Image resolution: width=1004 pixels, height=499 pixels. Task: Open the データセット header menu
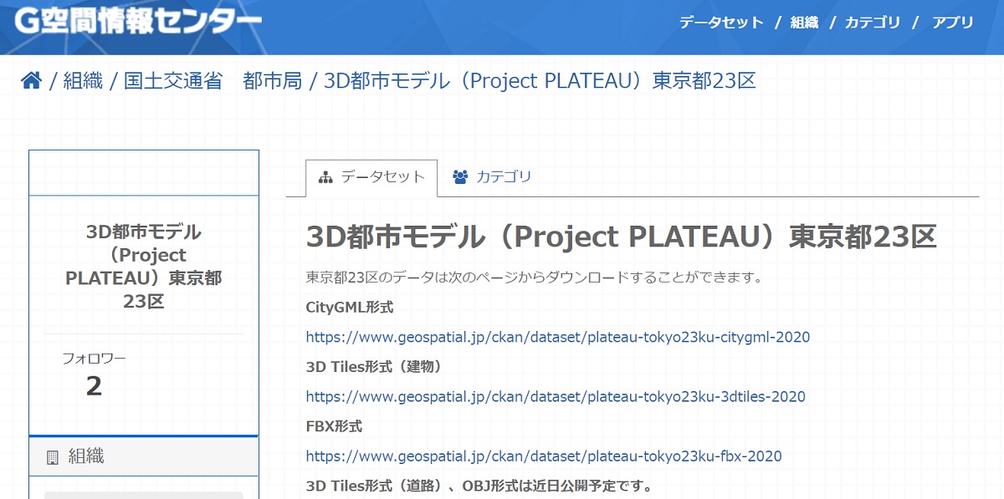721,23
